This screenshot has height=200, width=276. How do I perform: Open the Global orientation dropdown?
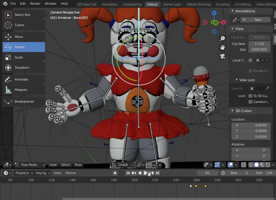(x=122, y=165)
